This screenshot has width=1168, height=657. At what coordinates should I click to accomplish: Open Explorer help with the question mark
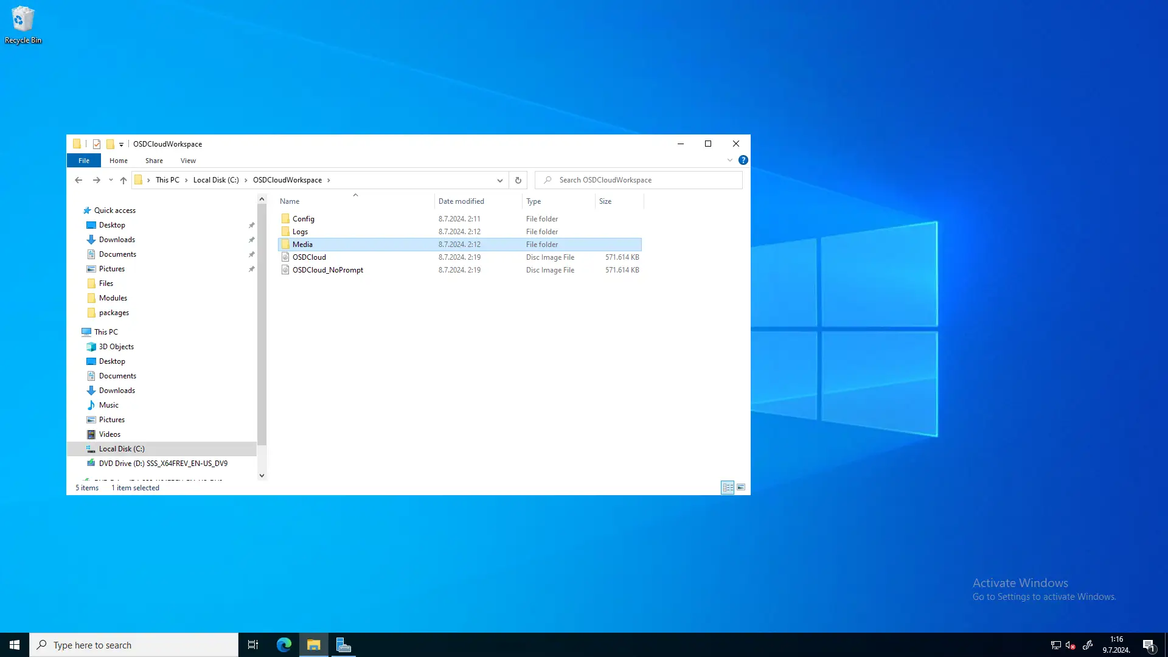click(x=743, y=160)
